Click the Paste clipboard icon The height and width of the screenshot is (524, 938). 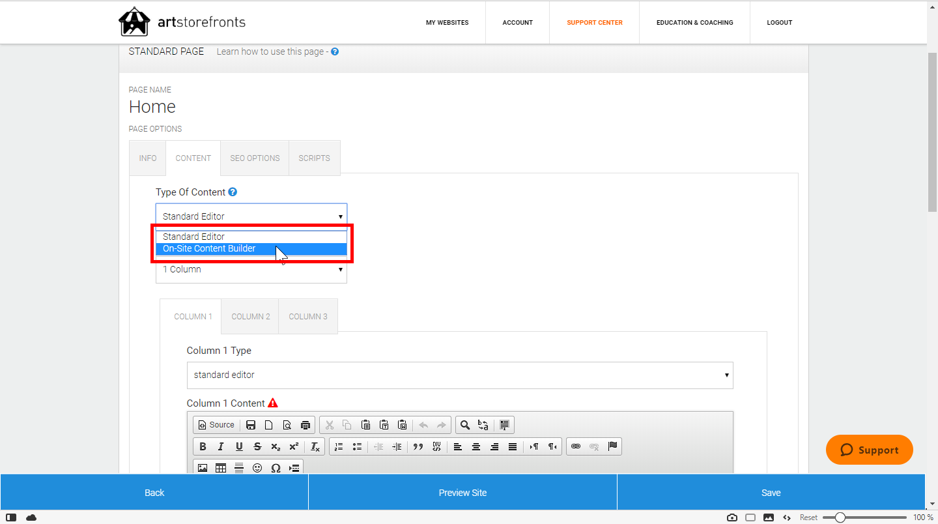pos(366,425)
